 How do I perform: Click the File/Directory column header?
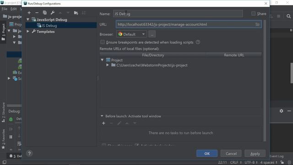(153, 55)
